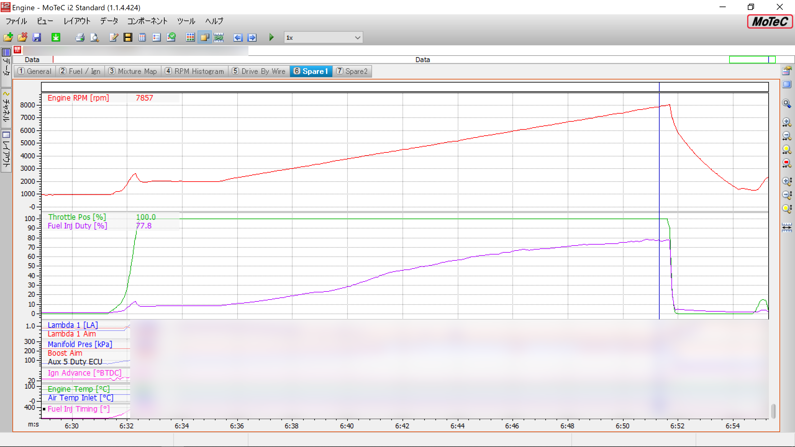Open a log file with the green-plus folder icon
This screenshot has height=447, width=795.
8,38
